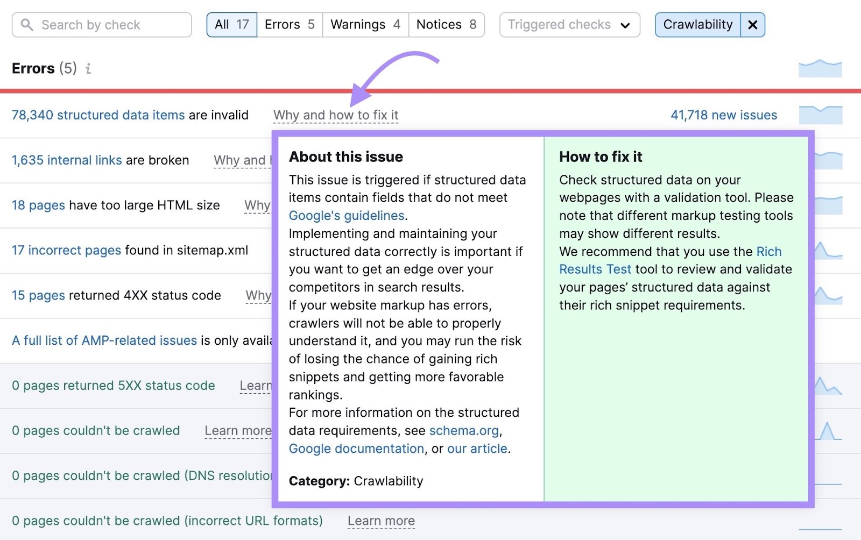Open the schema.org link in the popup

[464, 430]
